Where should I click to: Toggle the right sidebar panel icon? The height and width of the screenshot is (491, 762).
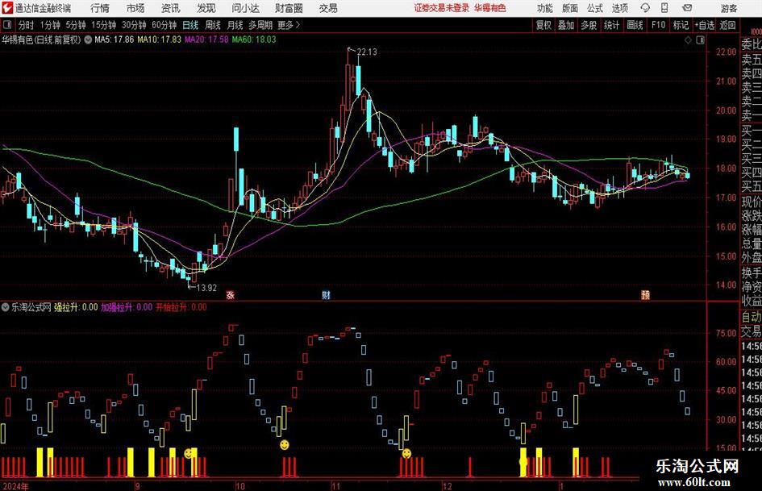coord(700,40)
